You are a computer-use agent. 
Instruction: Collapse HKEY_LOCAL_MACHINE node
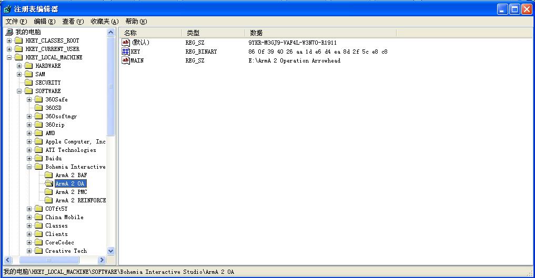tap(9, 57)
